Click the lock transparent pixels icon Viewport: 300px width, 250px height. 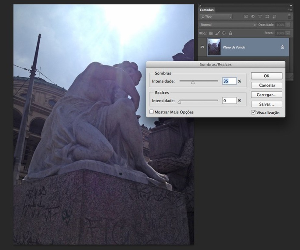coord(211,33)
